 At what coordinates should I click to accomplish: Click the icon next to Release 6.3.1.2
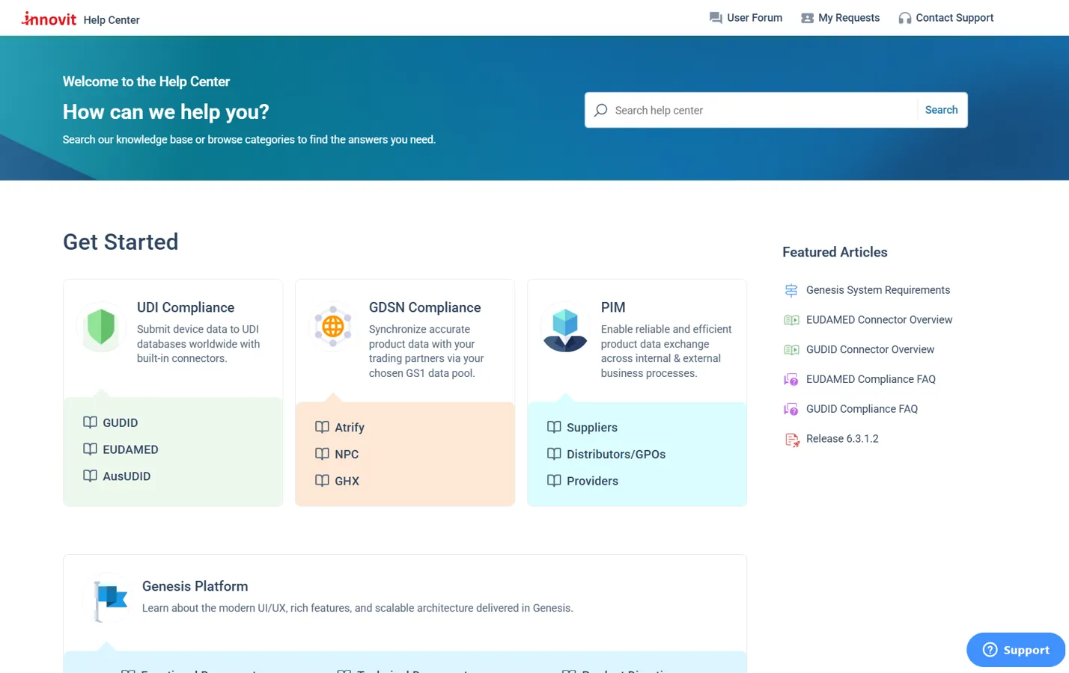click(x=791, y=440)
